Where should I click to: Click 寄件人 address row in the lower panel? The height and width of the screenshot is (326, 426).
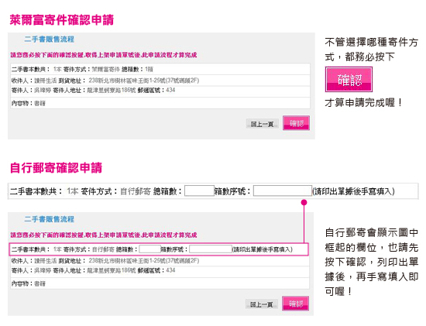coord(160,271)
